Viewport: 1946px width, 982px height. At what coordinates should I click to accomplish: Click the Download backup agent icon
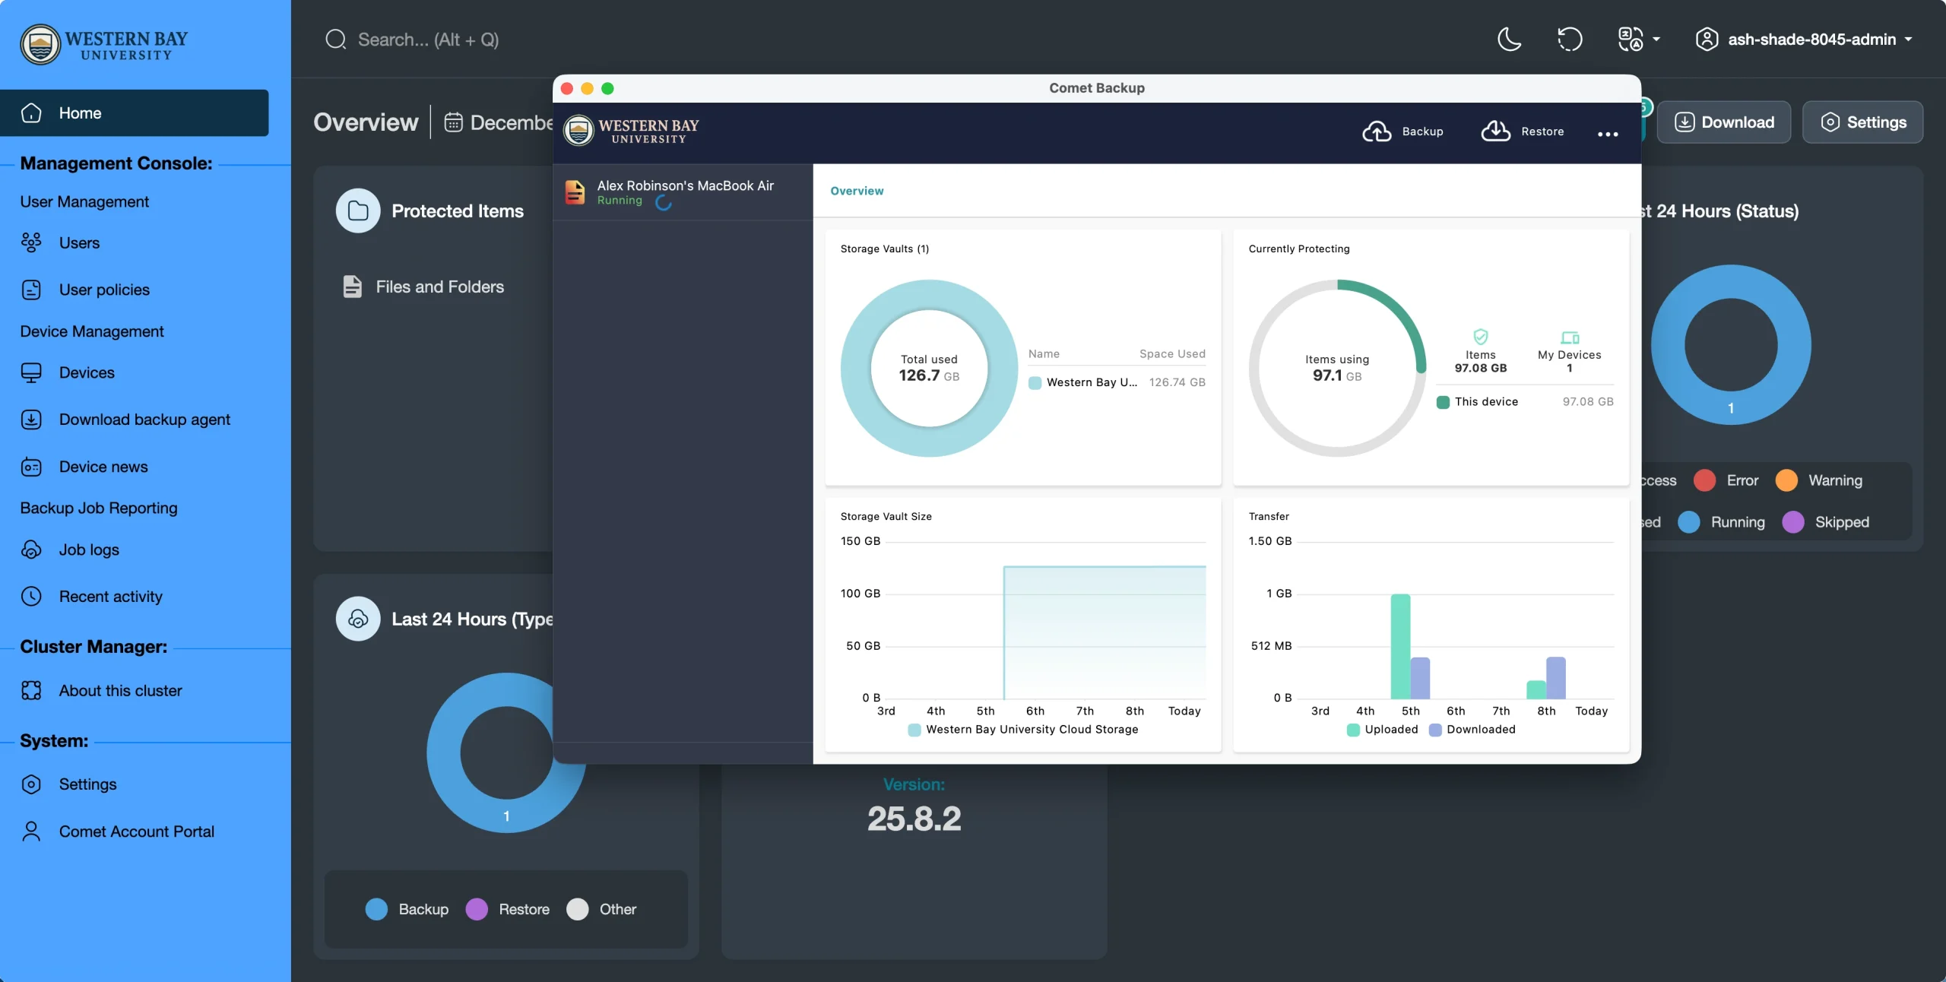click(x=31, y=420)
